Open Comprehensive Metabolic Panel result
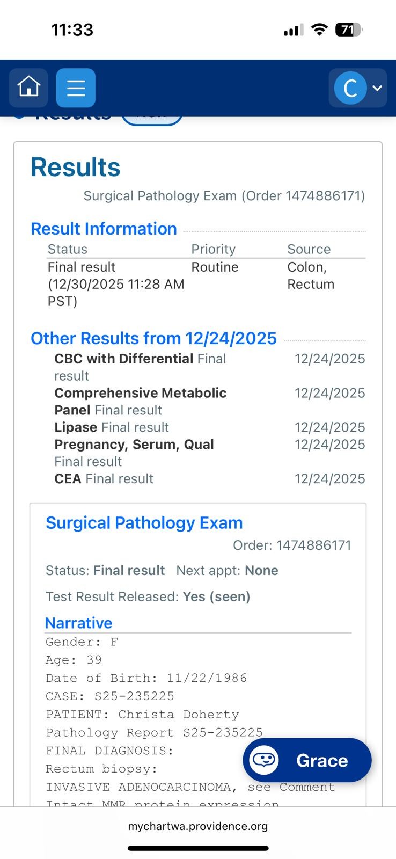The image size is (396, 859). coord(140,393)
